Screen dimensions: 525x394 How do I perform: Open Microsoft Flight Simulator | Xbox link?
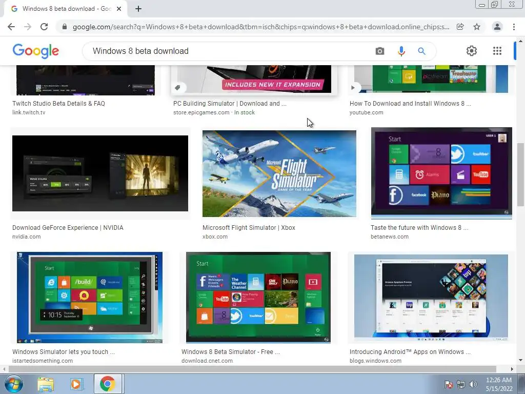[x=249, y=228]
